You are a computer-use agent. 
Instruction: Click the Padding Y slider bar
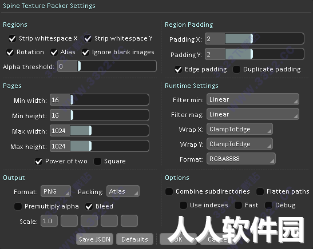[264, 54]
